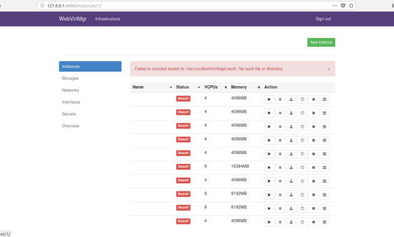Sort table by Name column arrow

pyautogui.click(x=171, y=87)
